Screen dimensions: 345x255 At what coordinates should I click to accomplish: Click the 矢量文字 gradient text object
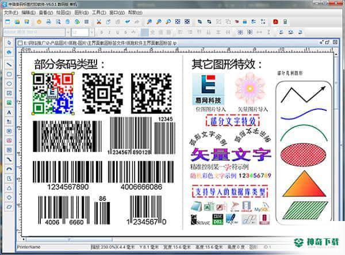231,155
